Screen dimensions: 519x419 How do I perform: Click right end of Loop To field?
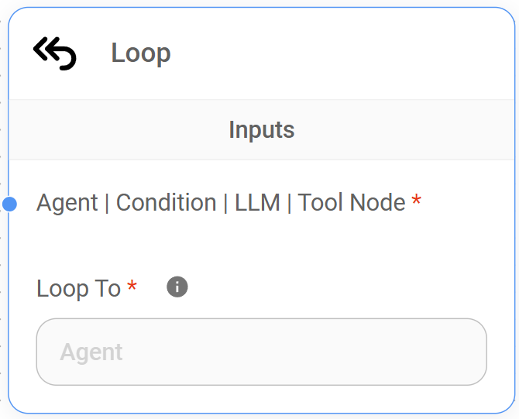[465, 352]
